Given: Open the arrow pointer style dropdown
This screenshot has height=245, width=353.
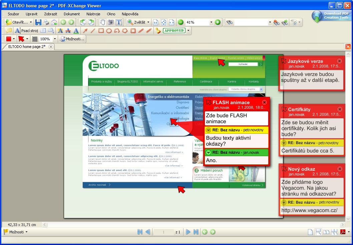Looking at the screenshot, I should coord(27,39).
